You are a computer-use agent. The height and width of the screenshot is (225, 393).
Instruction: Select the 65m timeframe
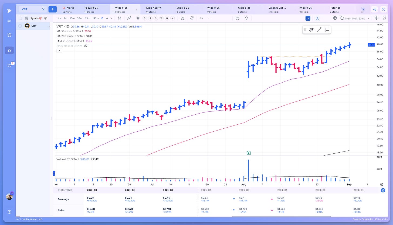pyautogui.click(x=87, y=18)
